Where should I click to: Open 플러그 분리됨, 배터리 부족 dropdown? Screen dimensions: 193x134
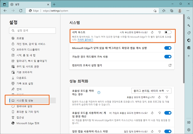[151, 91]
